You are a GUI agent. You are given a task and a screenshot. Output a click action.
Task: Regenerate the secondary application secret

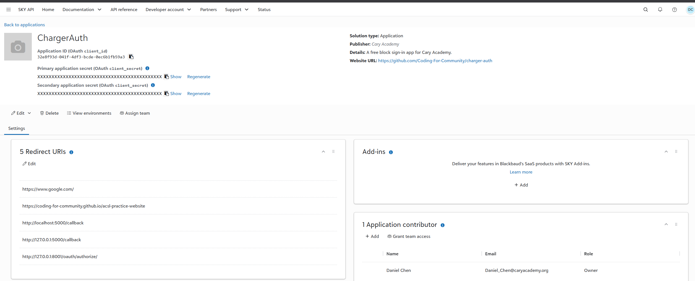coord(198,93)
